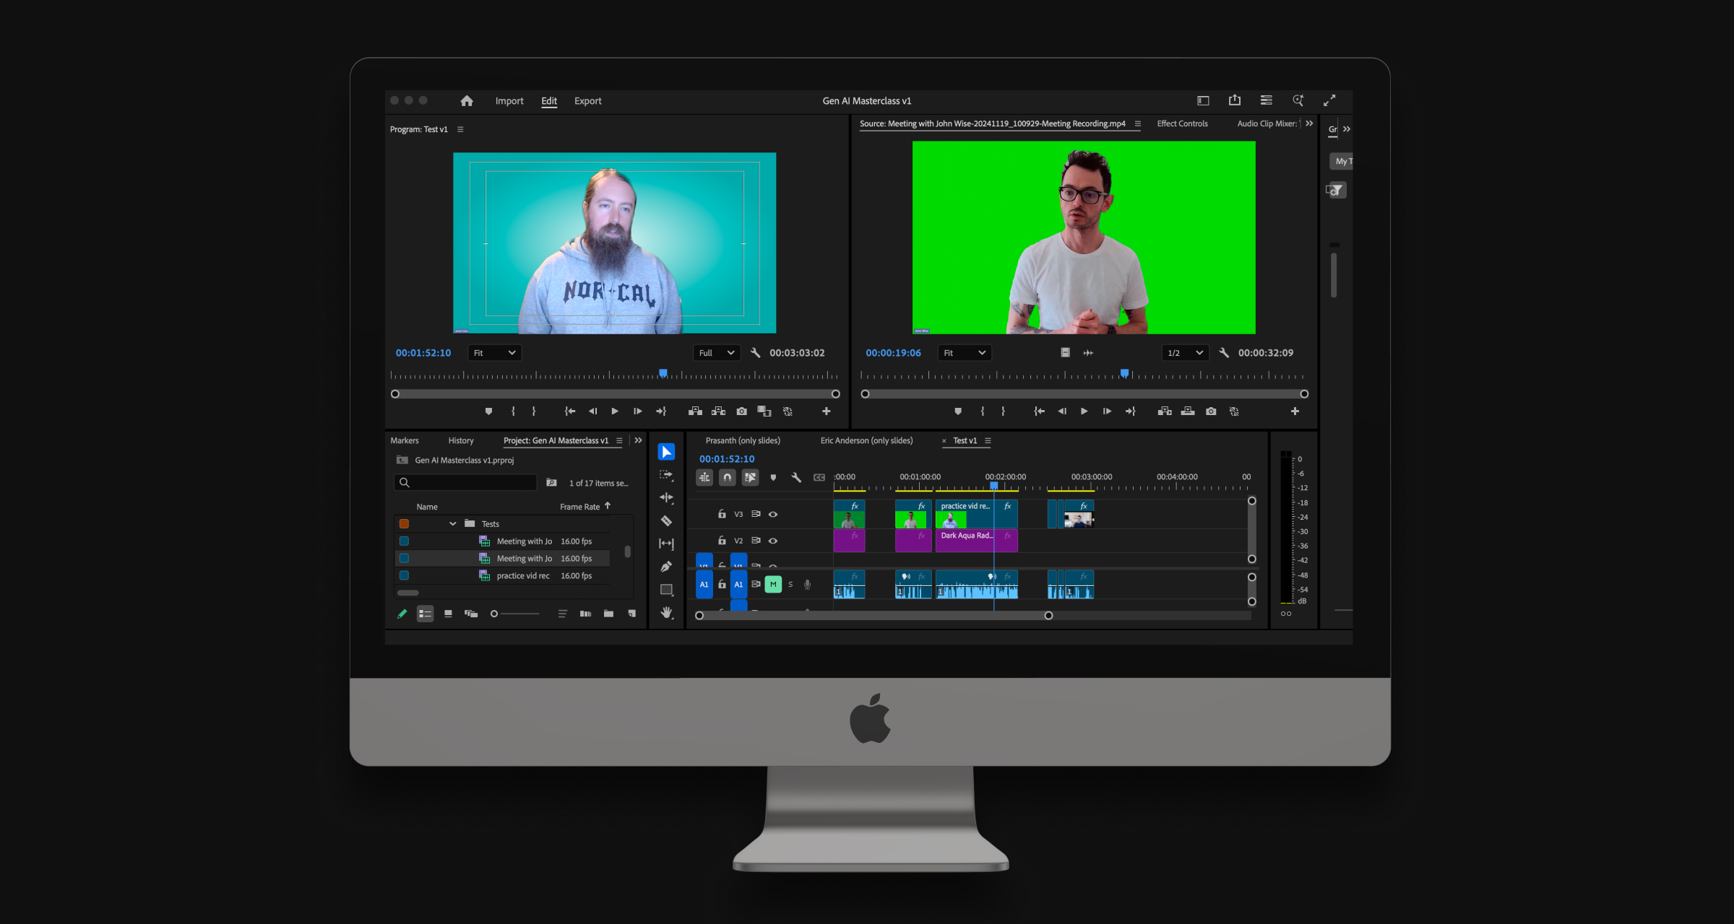Hide the V2 track output eye toggle
The image size is (1734, 924).
tap(772, 540)
